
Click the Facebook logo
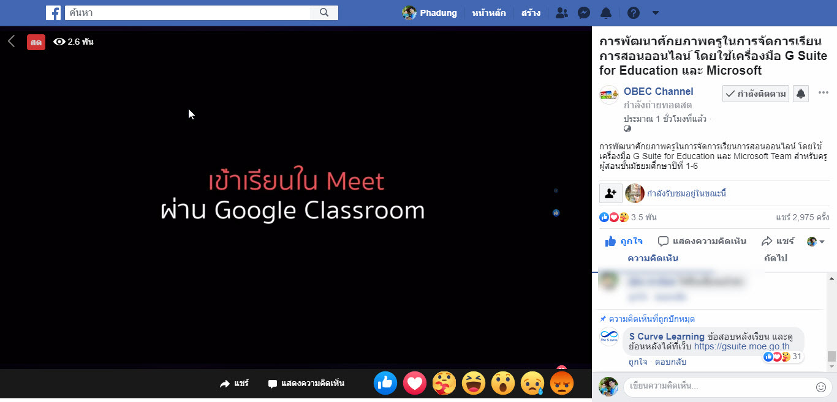[x=53, y=13]
